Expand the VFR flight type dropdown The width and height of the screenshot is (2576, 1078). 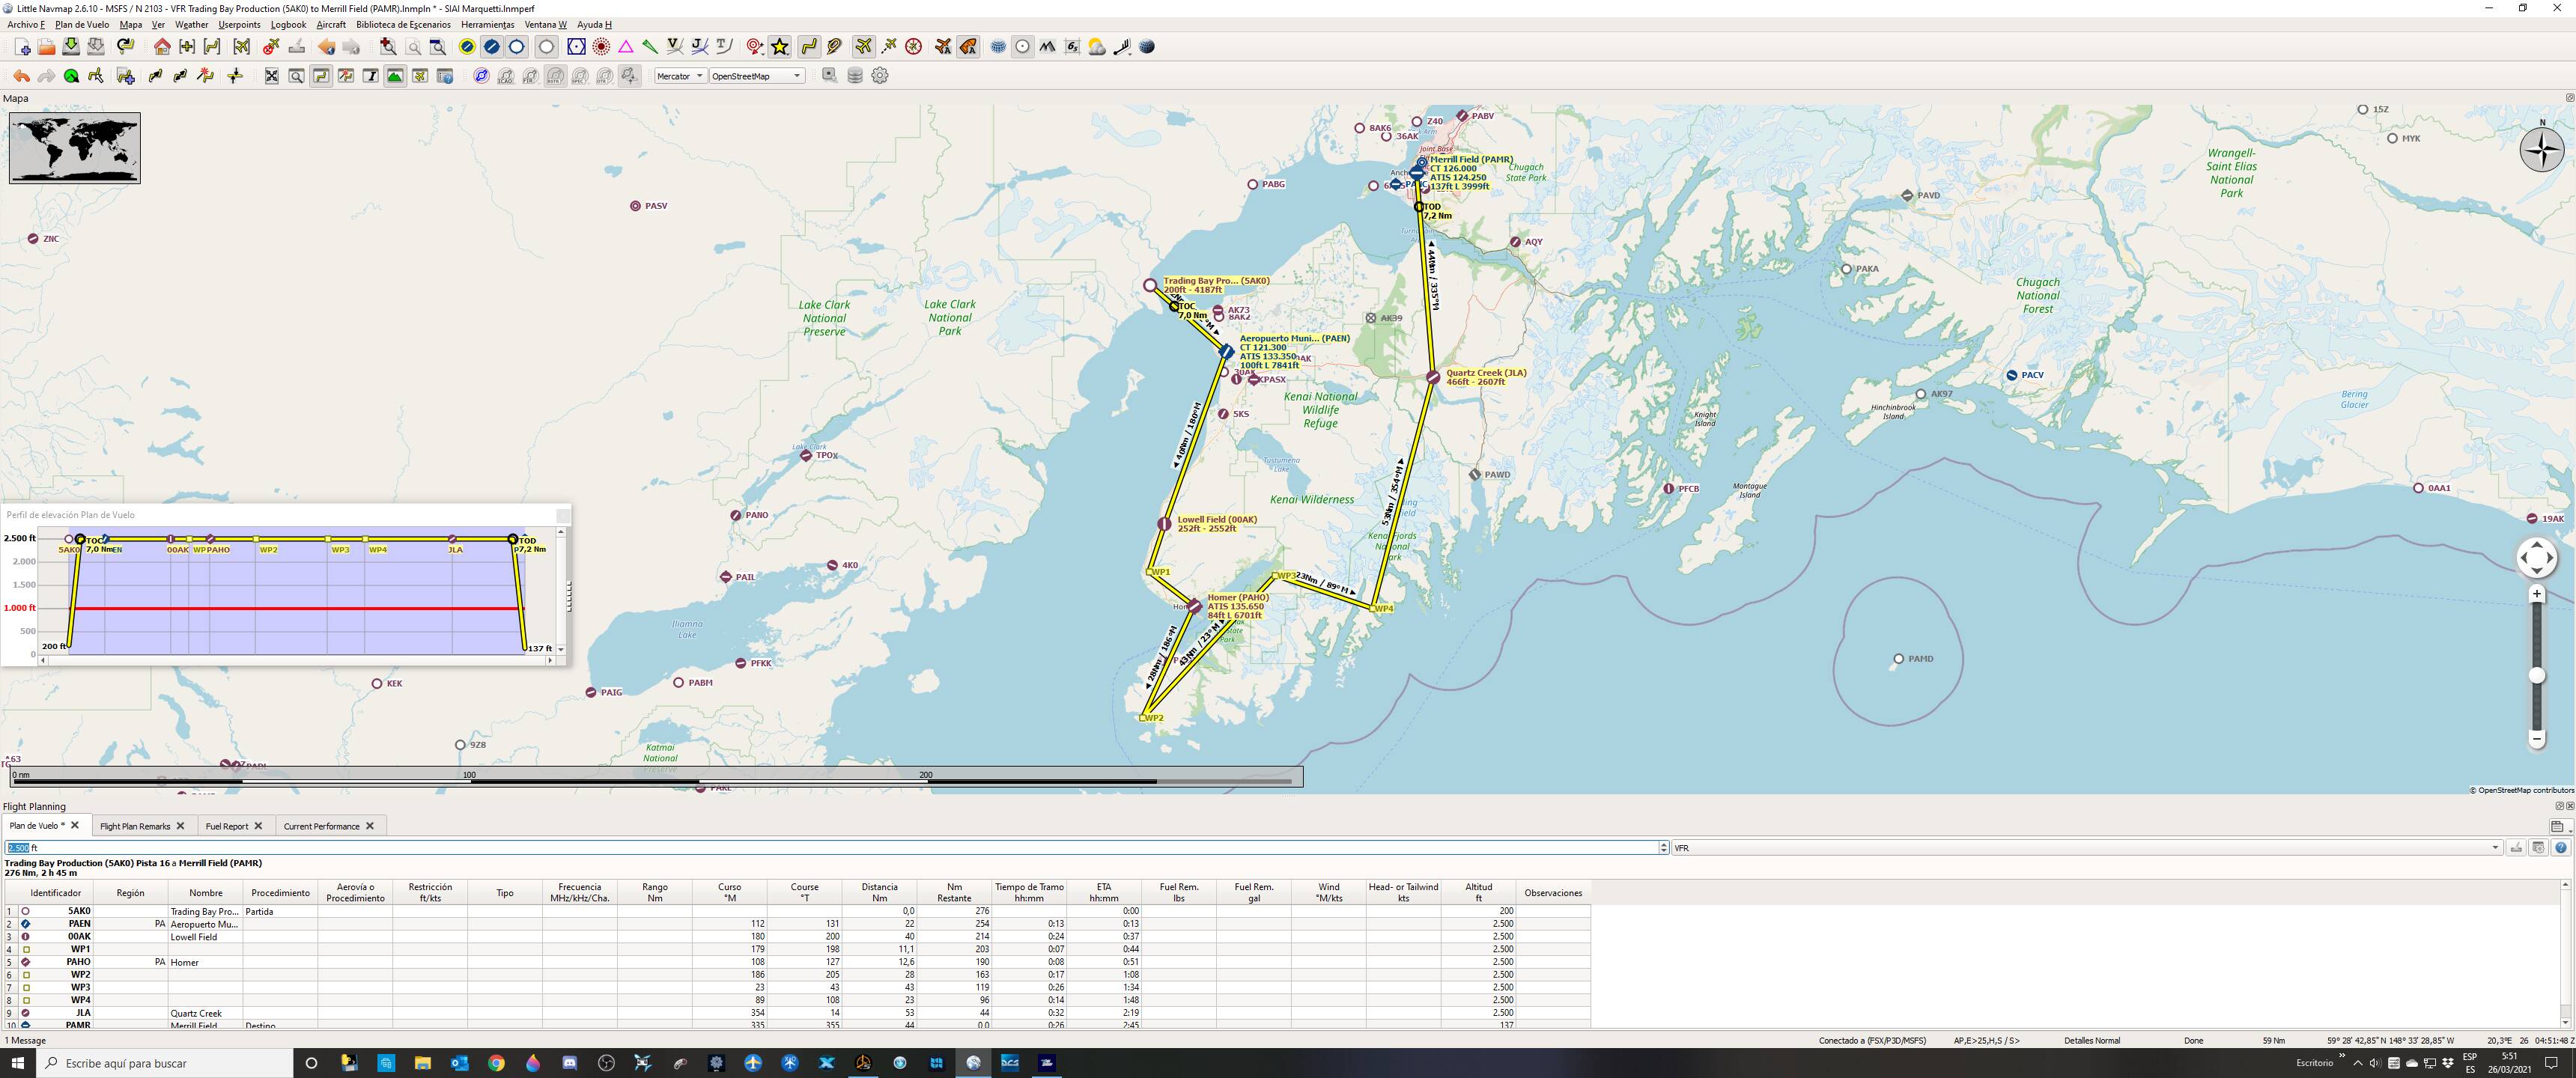pos(2494,848)
